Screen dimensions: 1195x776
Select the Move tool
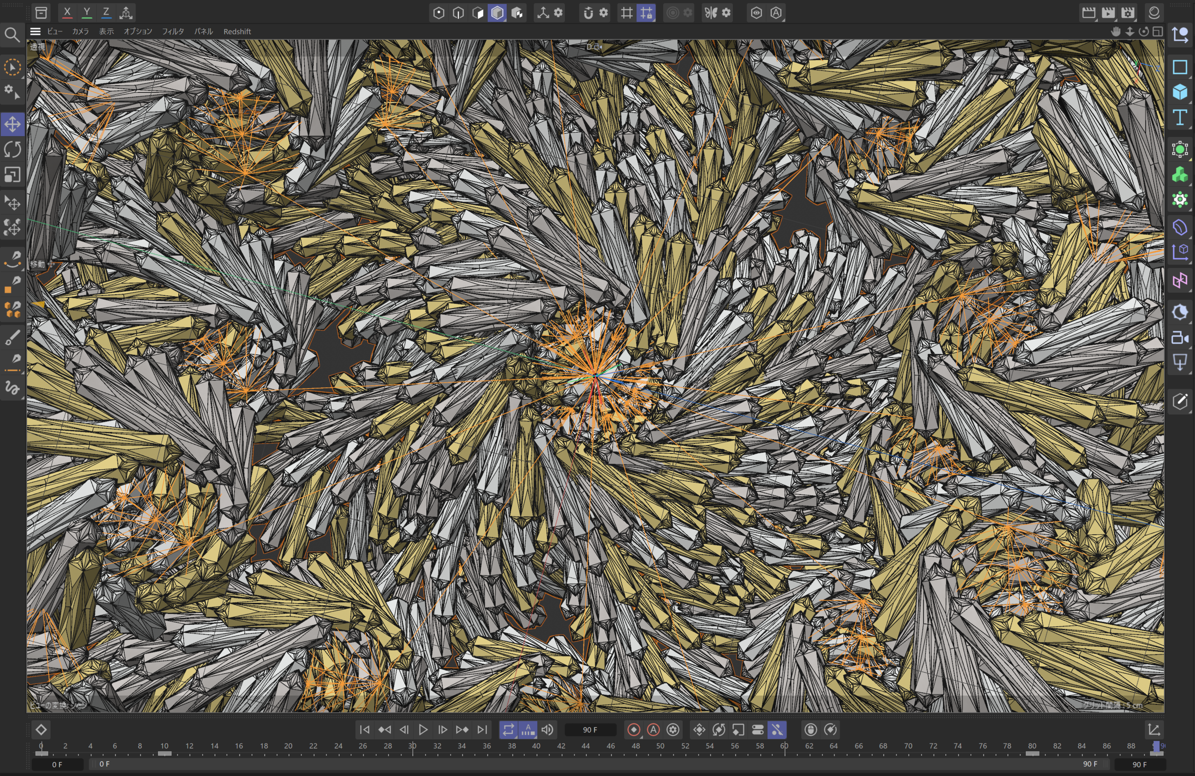point(13,124)
